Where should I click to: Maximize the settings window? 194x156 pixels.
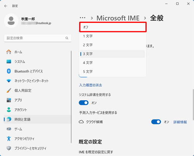pos(177,4)
